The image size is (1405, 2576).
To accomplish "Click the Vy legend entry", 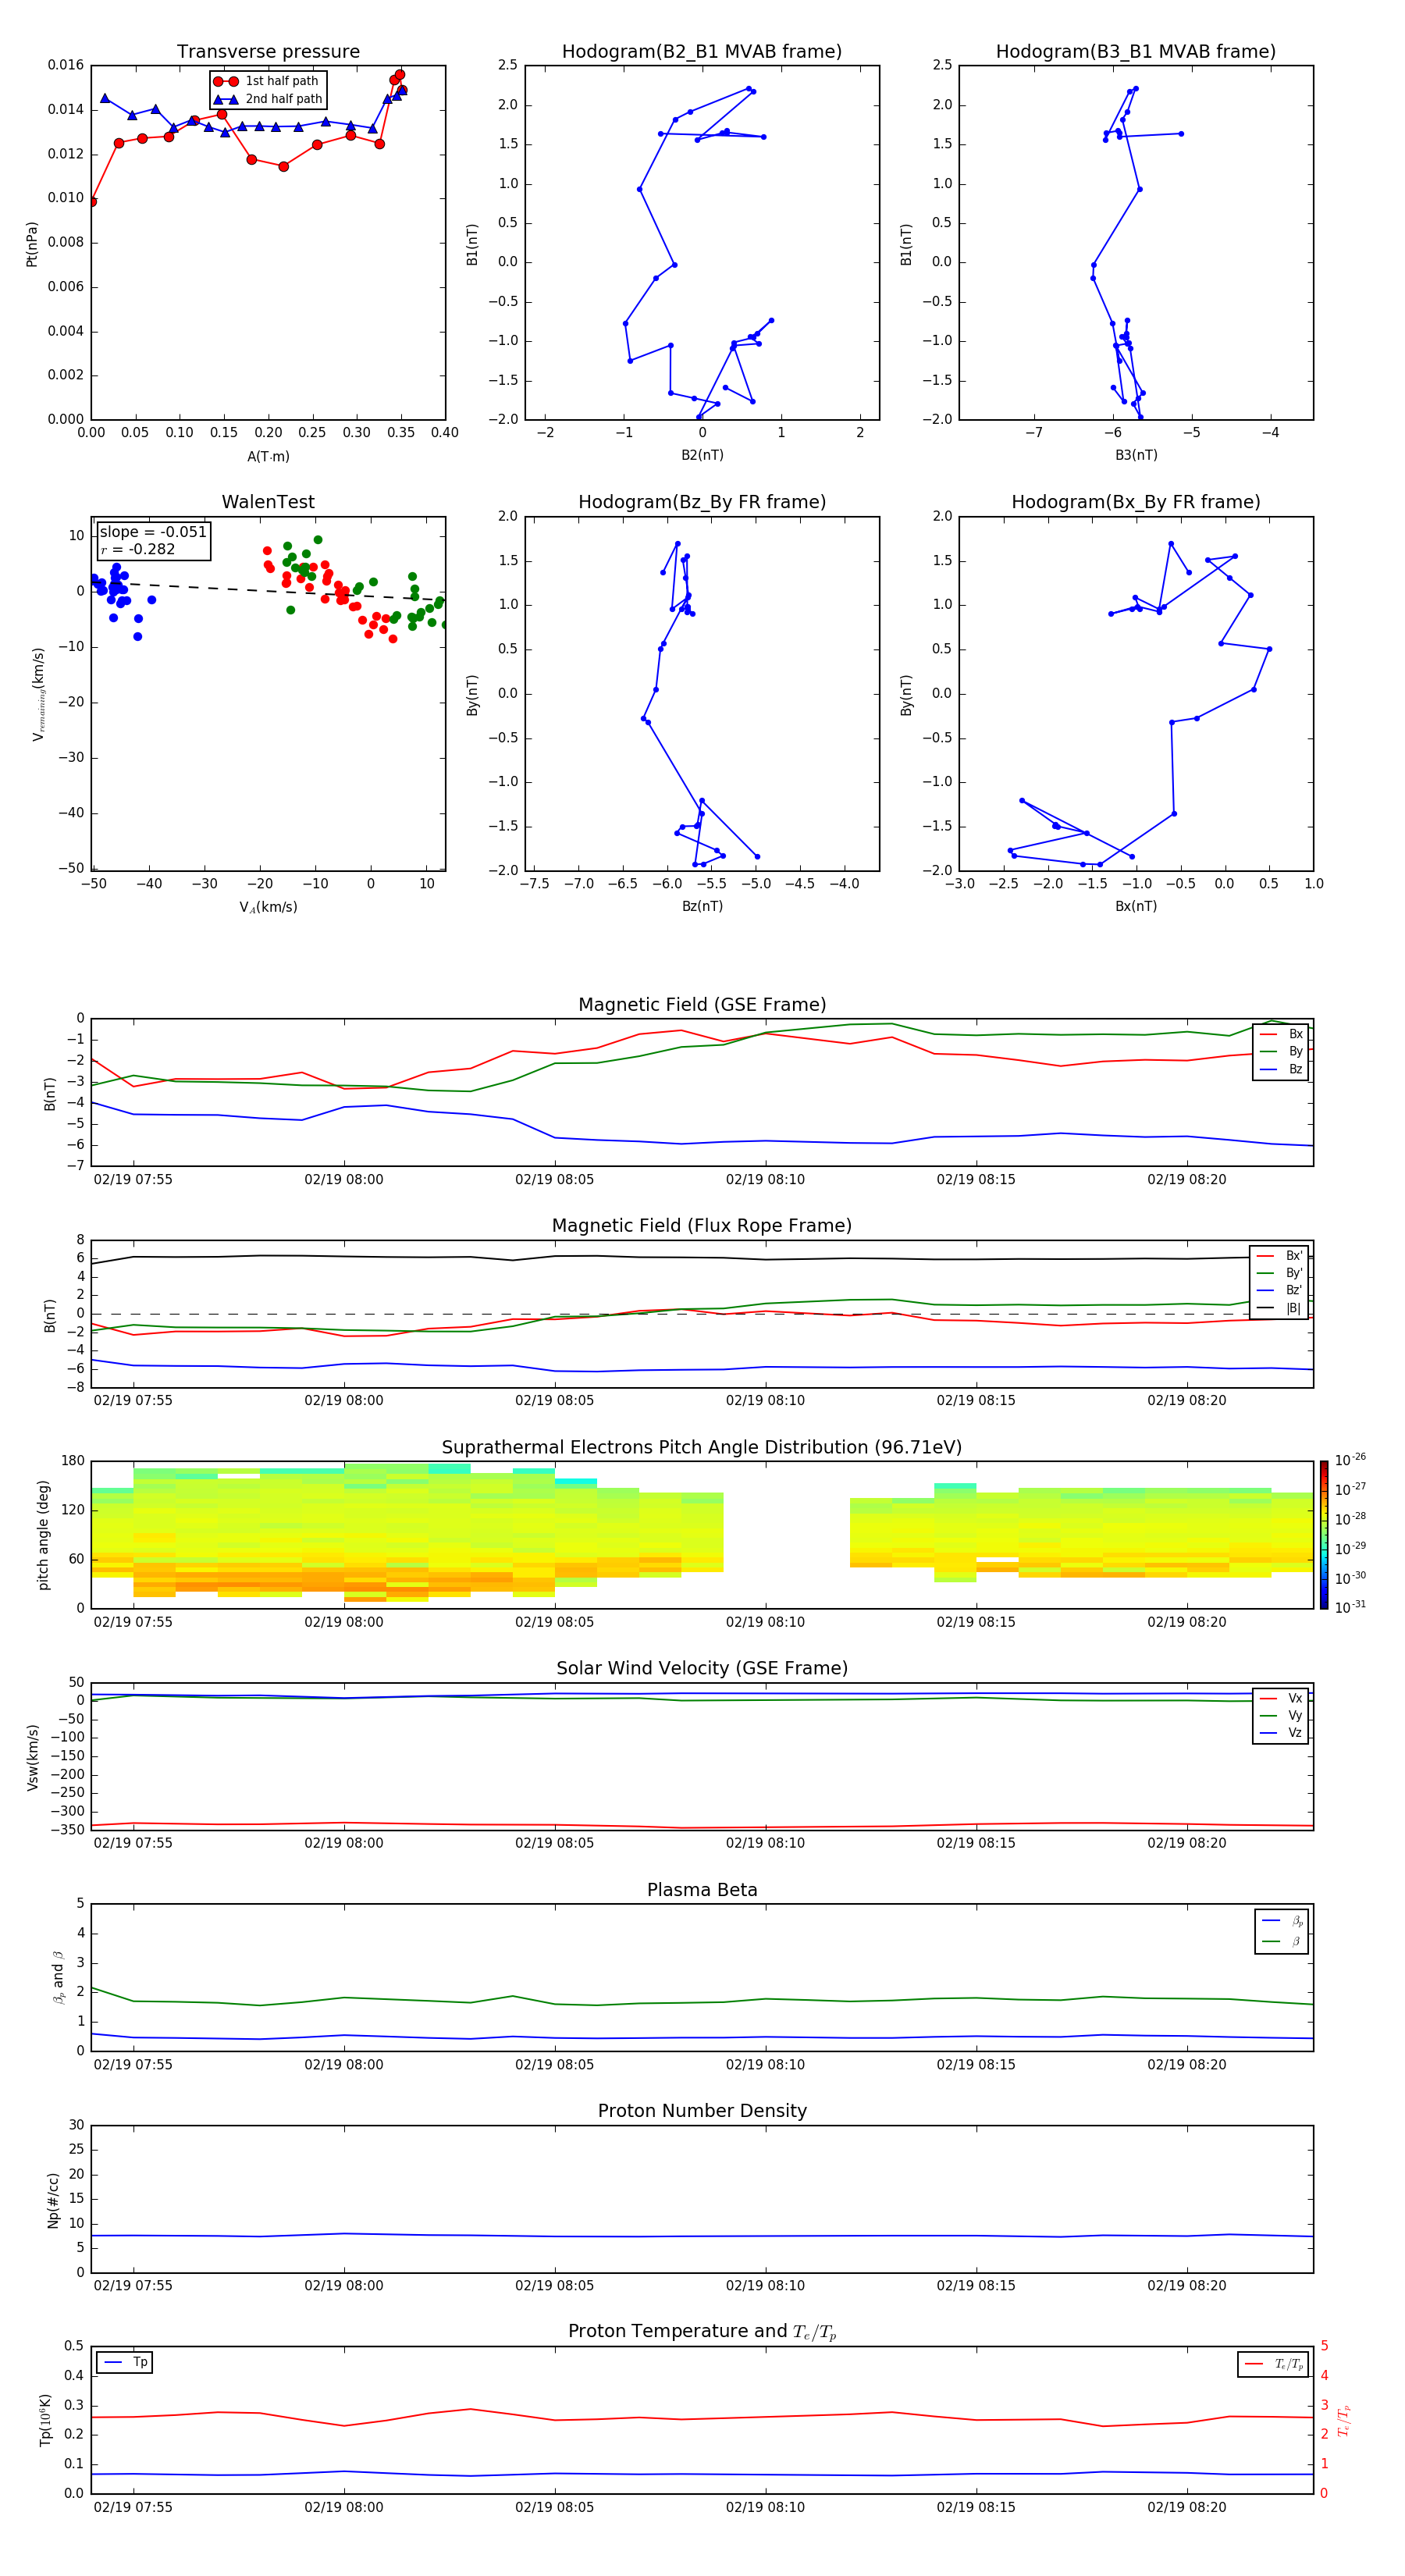I will tap(1281, 1715).
